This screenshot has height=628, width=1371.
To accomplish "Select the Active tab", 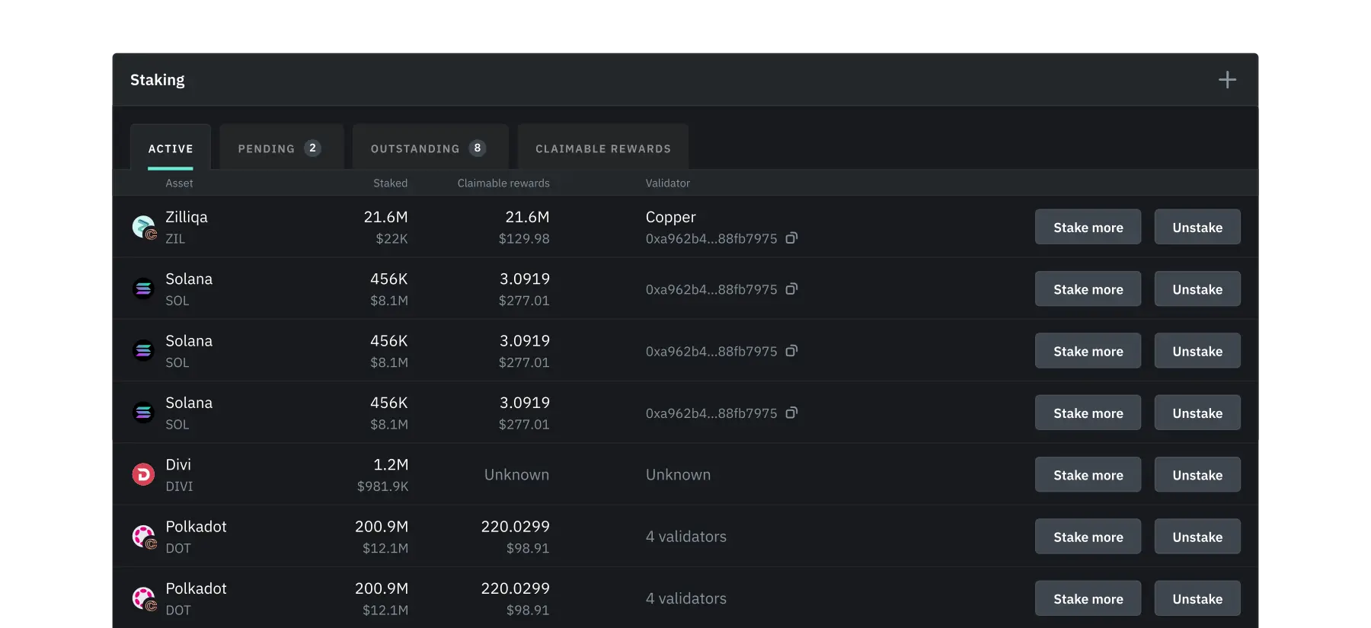I will pyautogui.click(x=171, y=148).
